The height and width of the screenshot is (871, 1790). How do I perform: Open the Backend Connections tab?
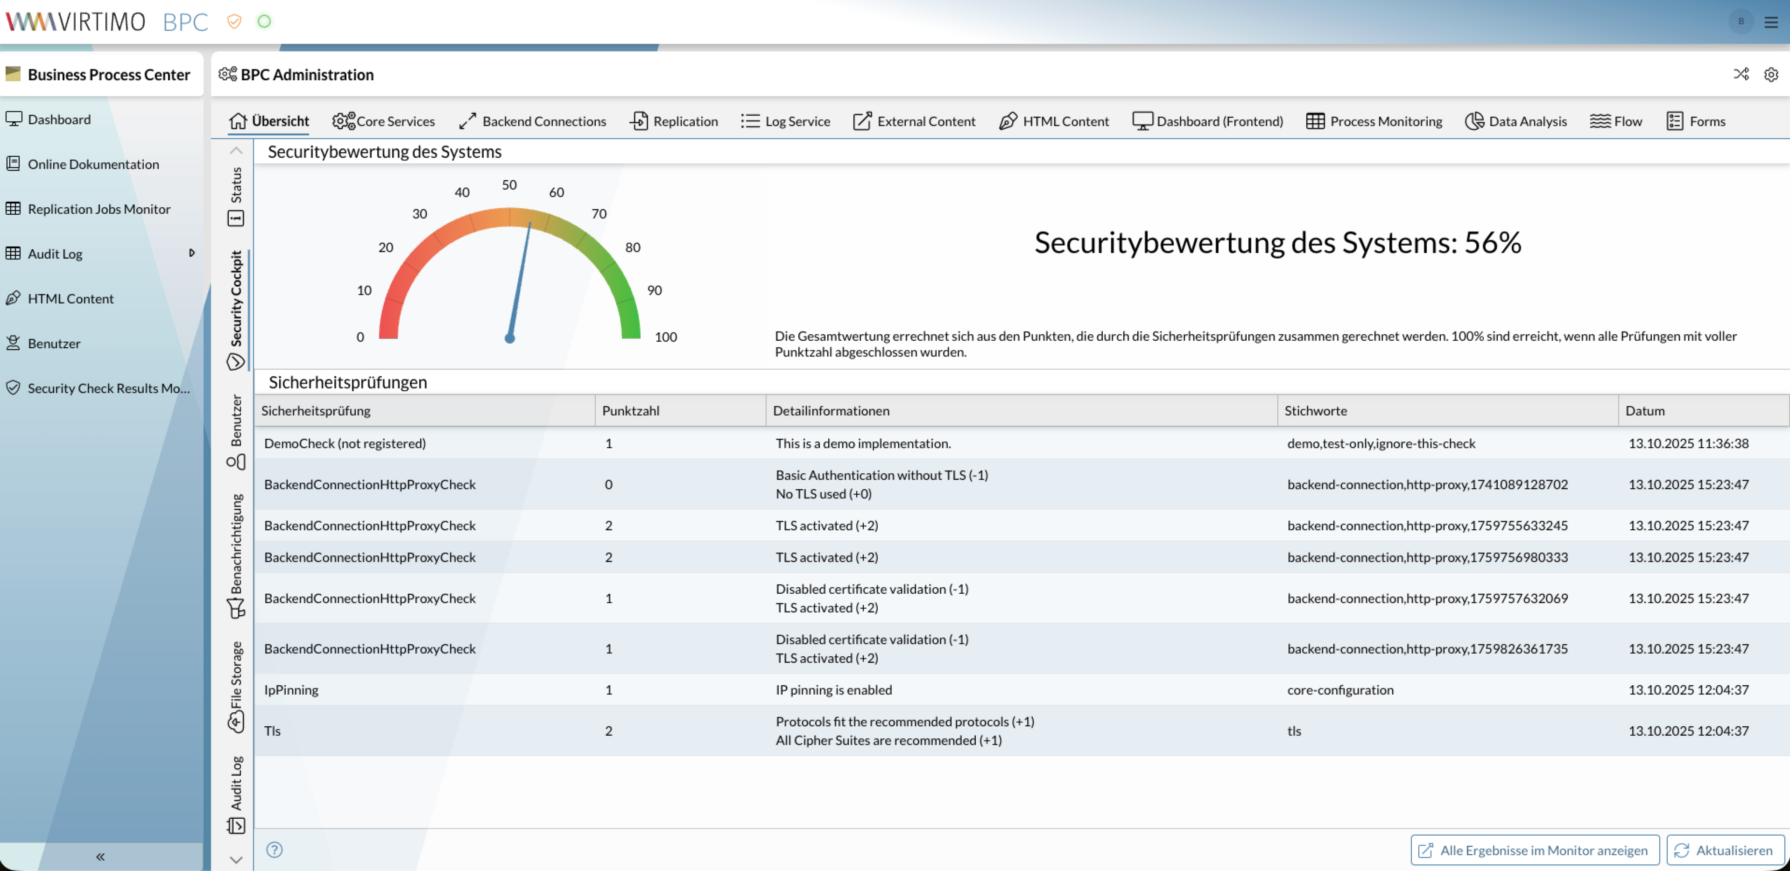(x=532, y=121)
